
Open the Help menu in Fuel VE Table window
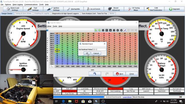(x=60, y=26)
